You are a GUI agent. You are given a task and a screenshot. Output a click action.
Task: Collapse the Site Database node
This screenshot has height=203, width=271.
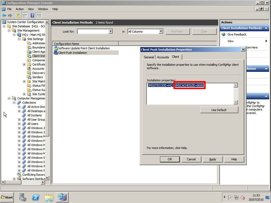(4, 26)
